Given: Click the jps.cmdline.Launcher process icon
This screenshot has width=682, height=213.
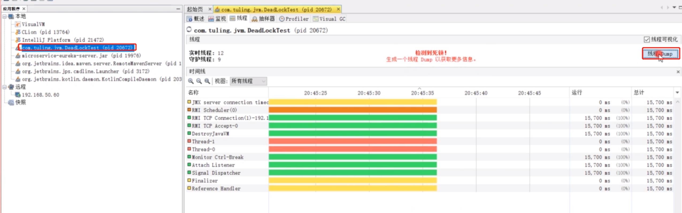Looking at the screenshot, I should [18, 71].
